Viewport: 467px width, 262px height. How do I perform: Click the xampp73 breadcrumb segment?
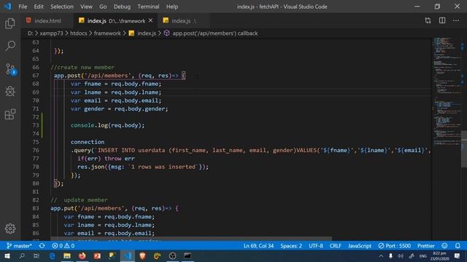pos(52,33)
